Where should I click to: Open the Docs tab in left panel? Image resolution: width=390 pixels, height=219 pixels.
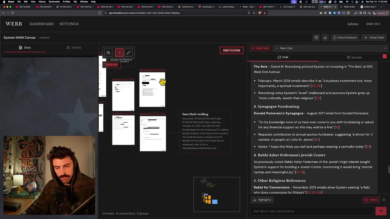coord(25,47)
